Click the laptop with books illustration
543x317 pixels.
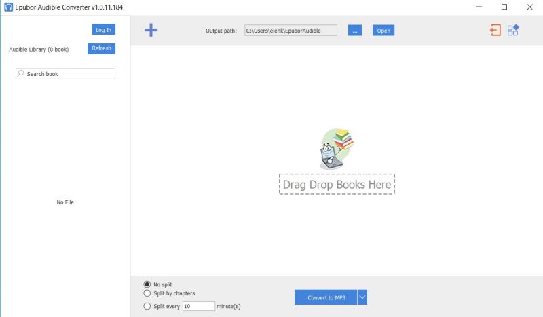tap(337, 149)
